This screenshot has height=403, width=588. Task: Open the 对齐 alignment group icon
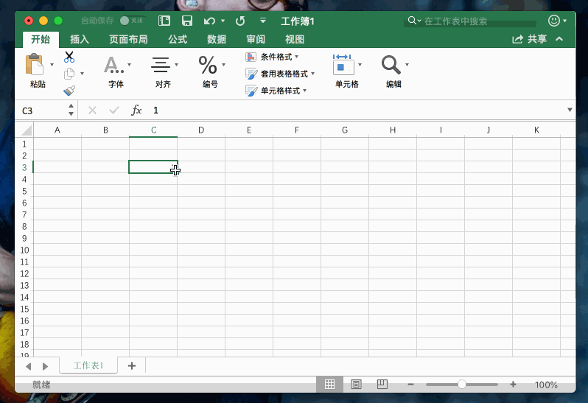[161, 65]
